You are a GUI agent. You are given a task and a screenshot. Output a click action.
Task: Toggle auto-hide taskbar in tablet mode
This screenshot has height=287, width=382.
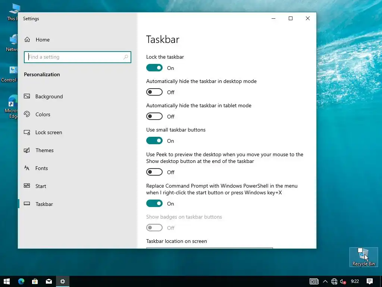click(154, 116)
